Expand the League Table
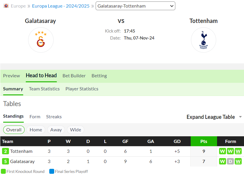Viewport: 244px width, 179px height. click(211, 117)
